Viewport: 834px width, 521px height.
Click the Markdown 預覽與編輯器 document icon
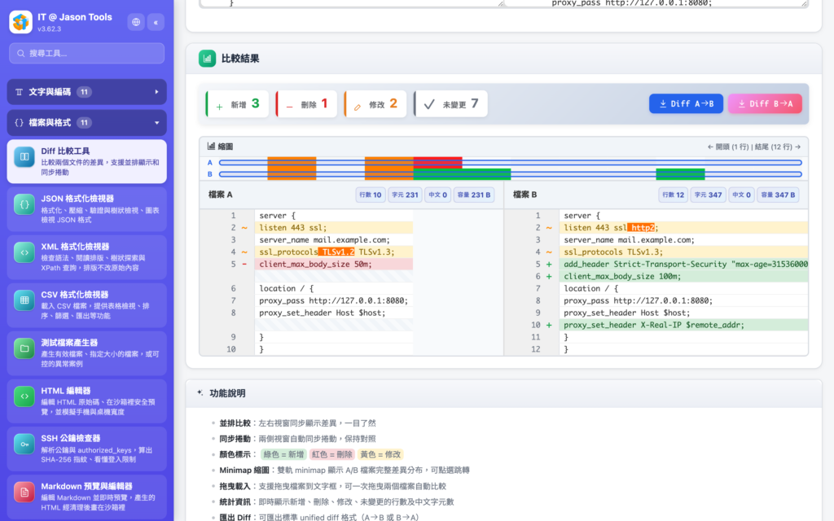click(x=24, y=493)
